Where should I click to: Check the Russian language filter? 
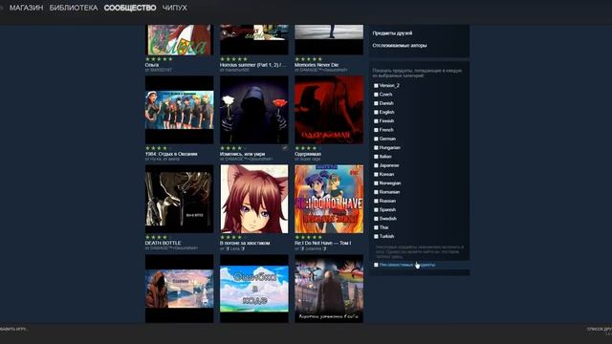(x=376, y=201)
